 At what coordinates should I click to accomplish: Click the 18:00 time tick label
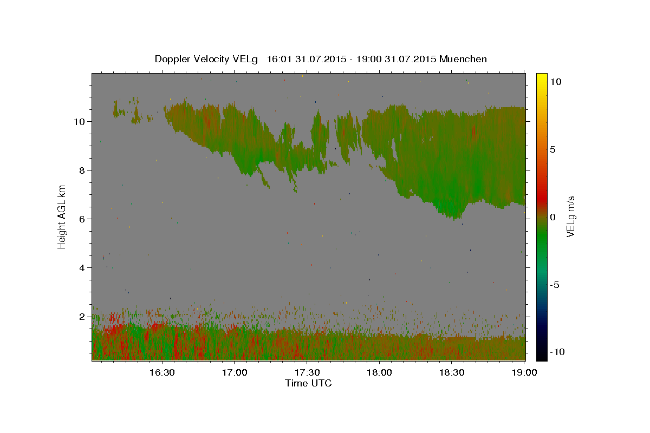pyautogui.click(x=379, y=372)
